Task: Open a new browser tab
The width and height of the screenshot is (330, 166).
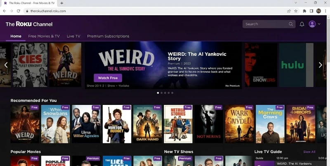Action: tap(61, 3)
